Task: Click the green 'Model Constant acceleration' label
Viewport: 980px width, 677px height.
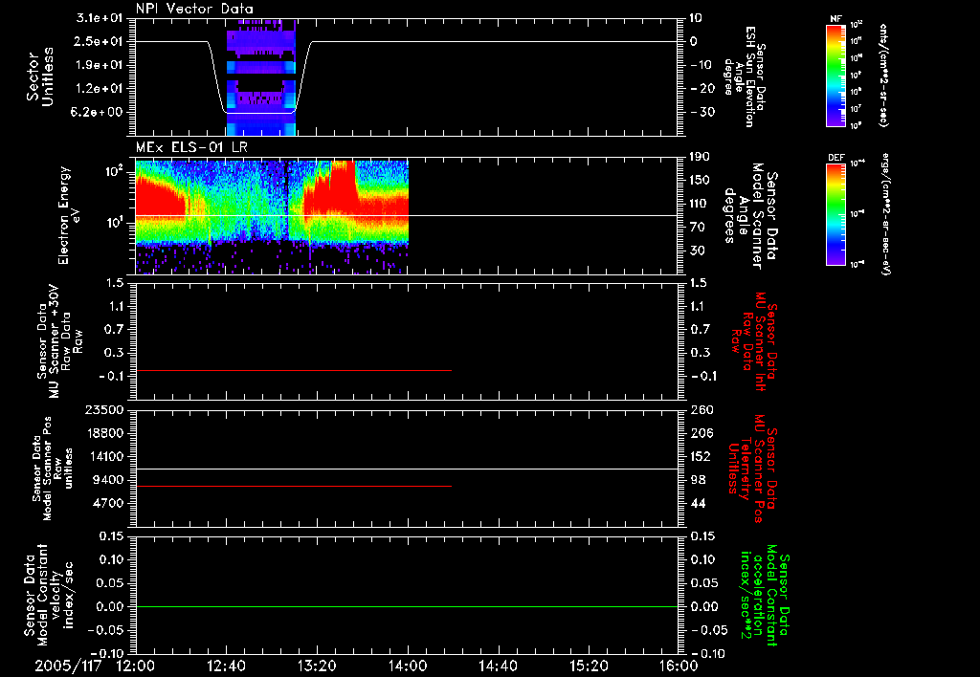Action: pos(765,596)
